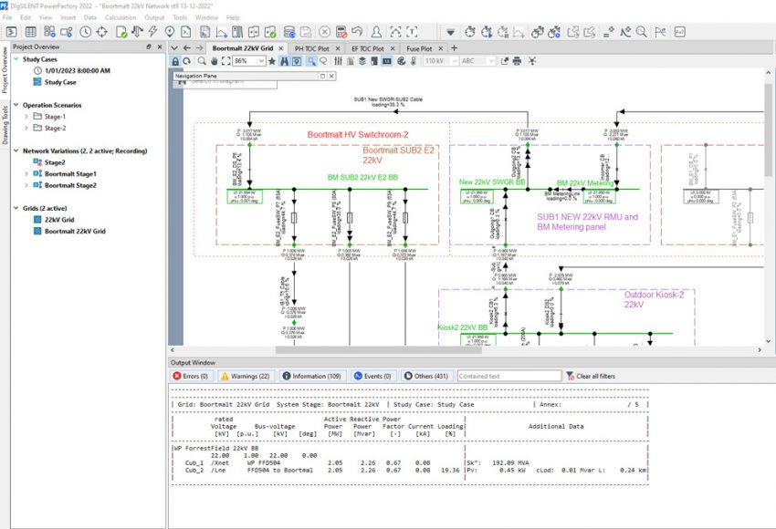Viewport: 776px width, 529px height.
Task: Toggle the Errors (0) filter
Action: [x=192, y=376]
